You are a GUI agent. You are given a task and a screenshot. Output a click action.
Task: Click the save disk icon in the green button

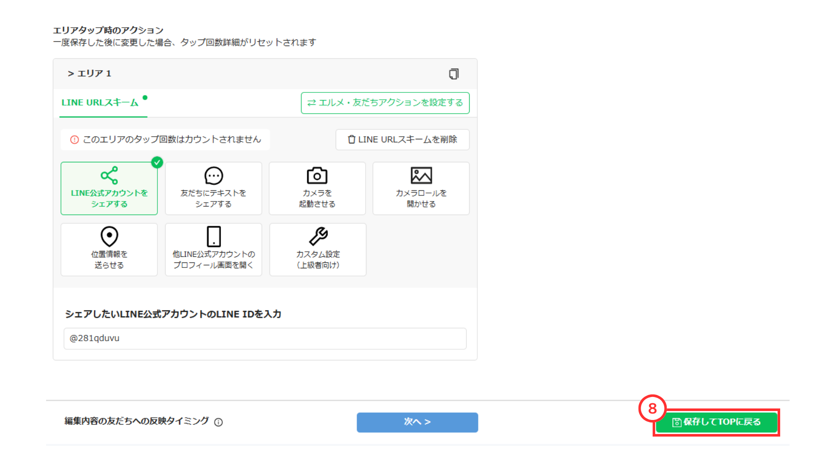(677, 422)
